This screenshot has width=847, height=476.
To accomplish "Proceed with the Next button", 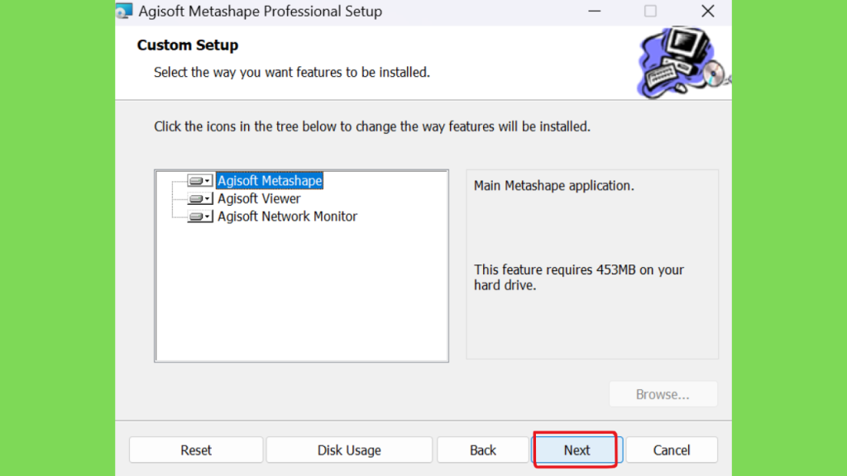I will click(x=577, y=450).
